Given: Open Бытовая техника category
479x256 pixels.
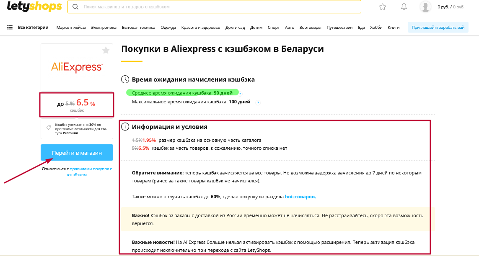Looking at the screenshot, I should click(138, 28).
